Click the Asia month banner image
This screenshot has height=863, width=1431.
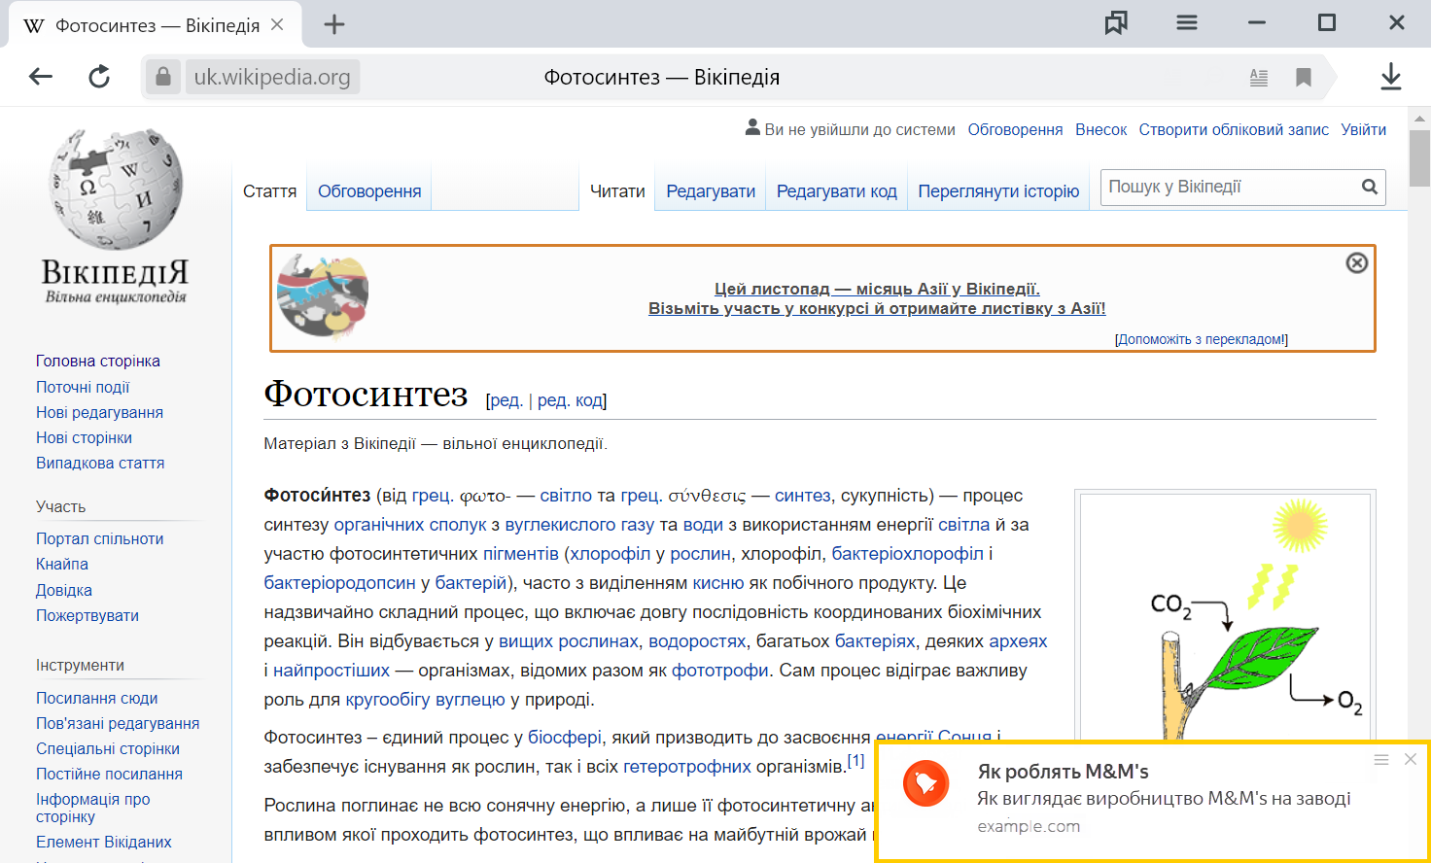323,296
